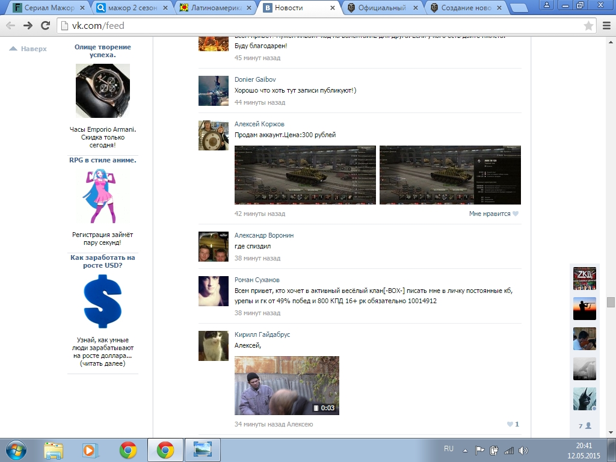Open the 'RPG в стиле аниме.' ad link

point(102,160)
